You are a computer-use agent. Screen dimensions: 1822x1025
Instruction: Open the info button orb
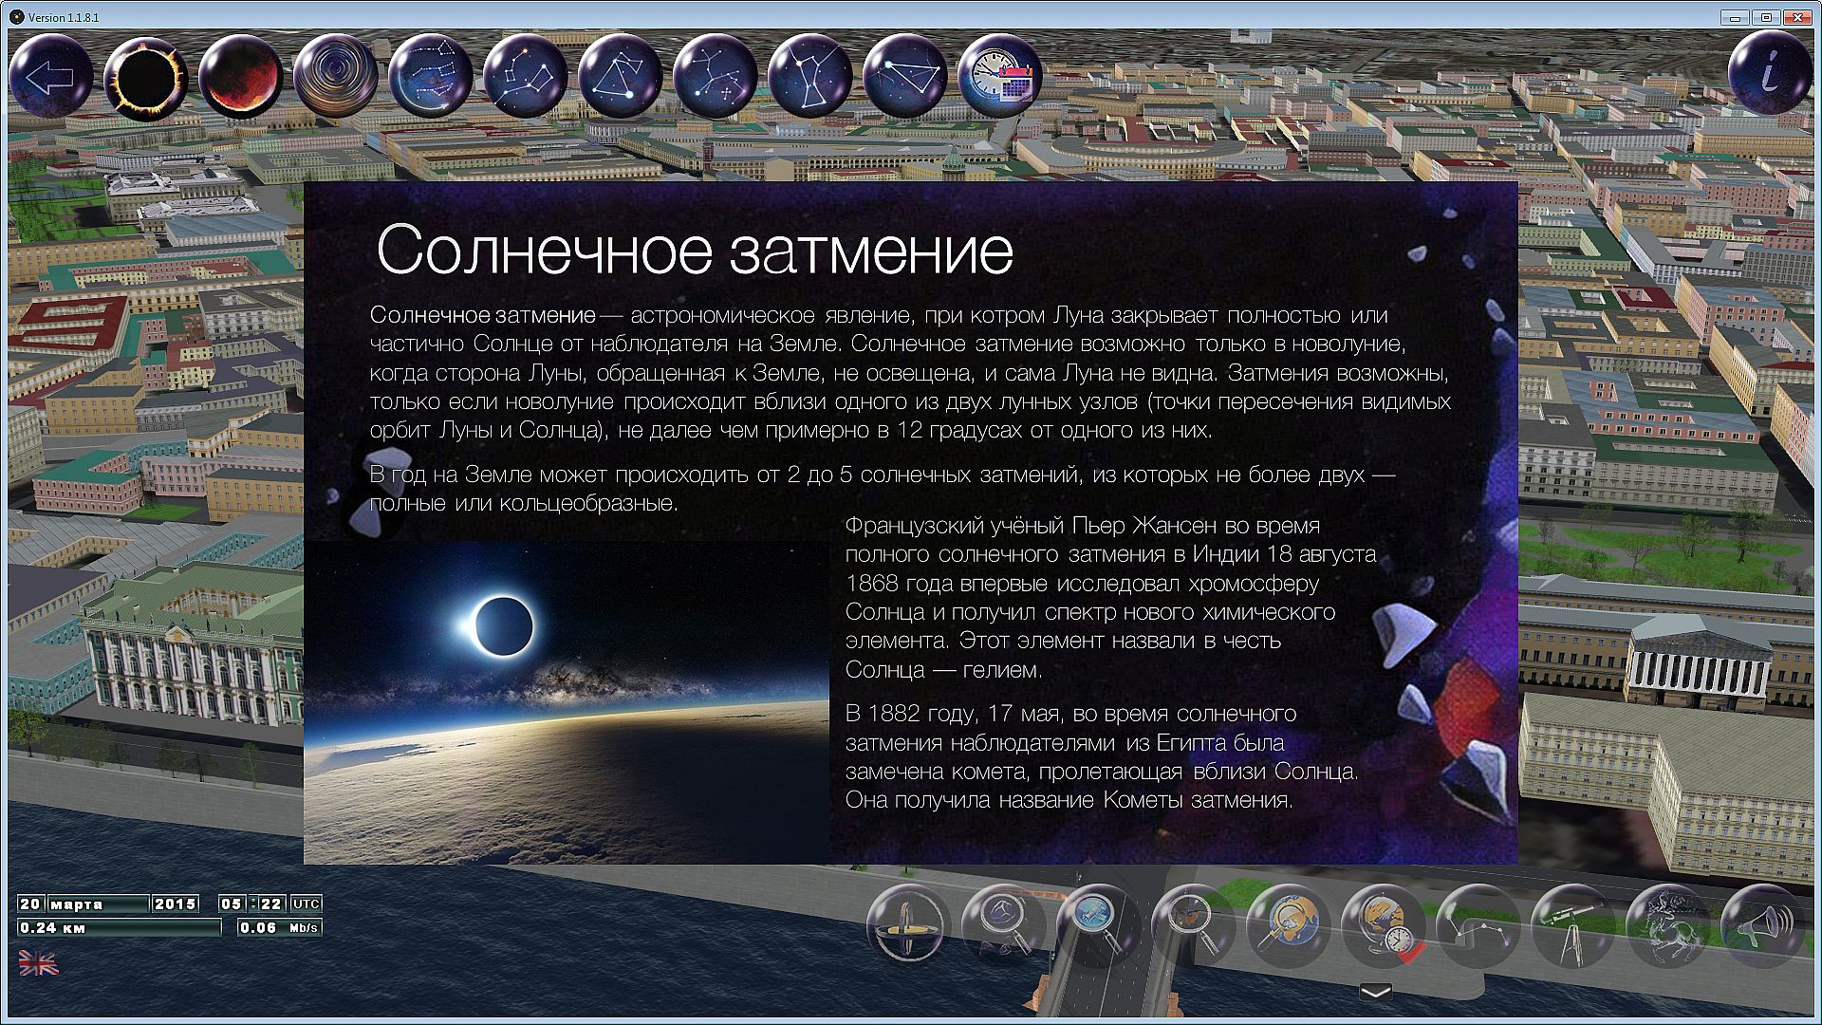(1770, 74)
